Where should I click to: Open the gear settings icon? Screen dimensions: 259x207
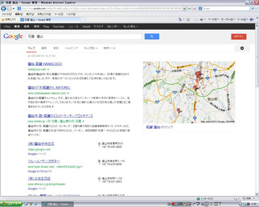(242, 48)
